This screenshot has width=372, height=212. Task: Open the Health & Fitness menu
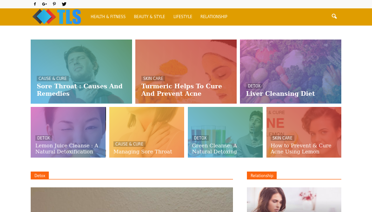108,17
